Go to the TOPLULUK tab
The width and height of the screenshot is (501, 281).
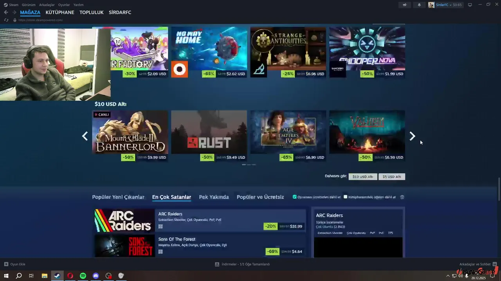tap(92, 12)
